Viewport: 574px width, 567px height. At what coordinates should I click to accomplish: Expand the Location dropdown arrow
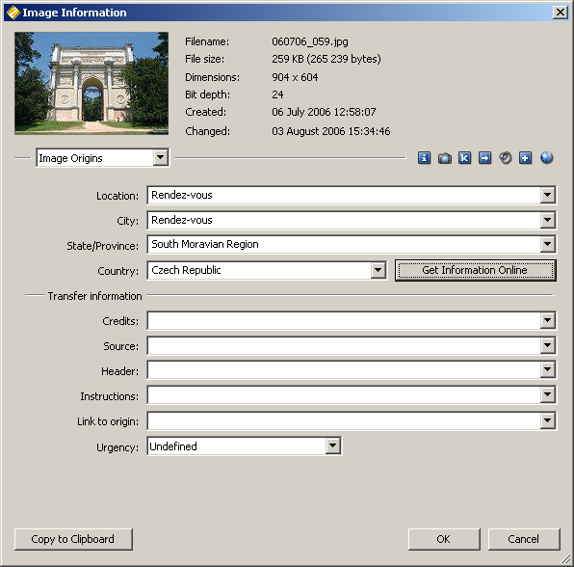(547, 195)
